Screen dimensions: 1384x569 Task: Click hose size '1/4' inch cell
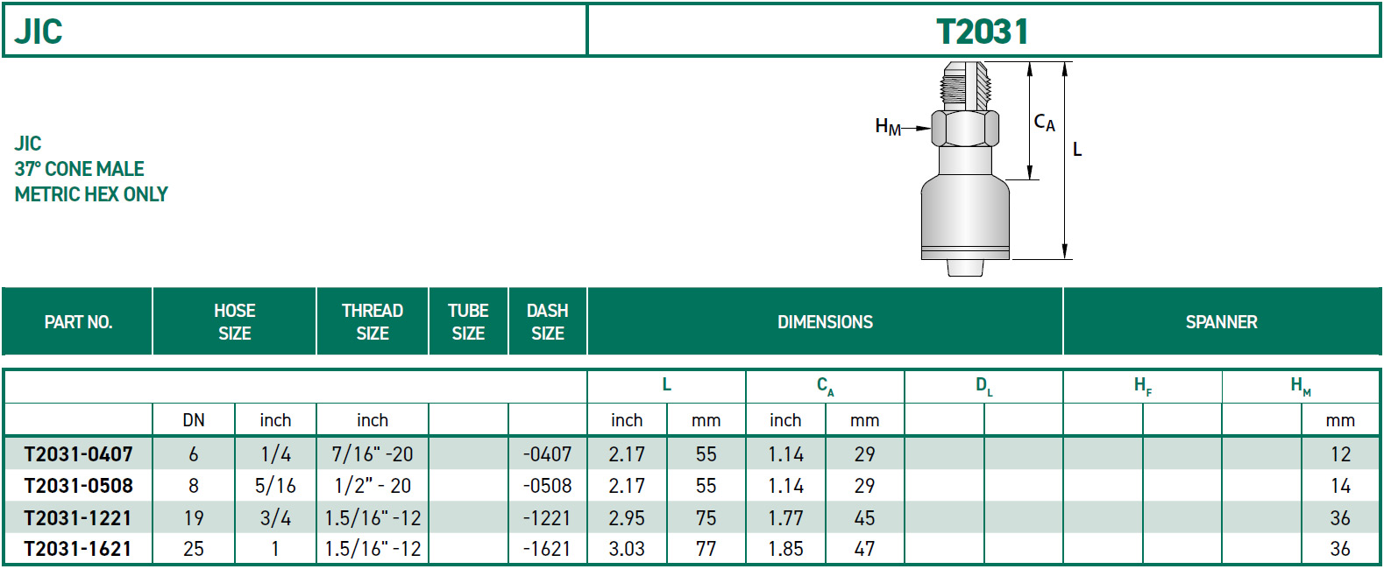pos(275,454)
